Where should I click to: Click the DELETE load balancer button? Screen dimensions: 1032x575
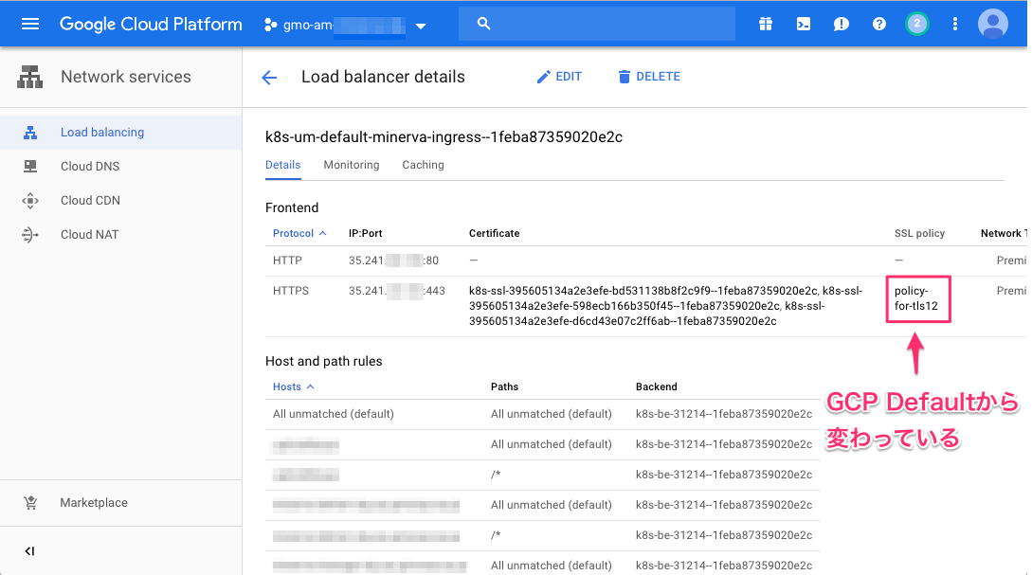coord(648,77)
